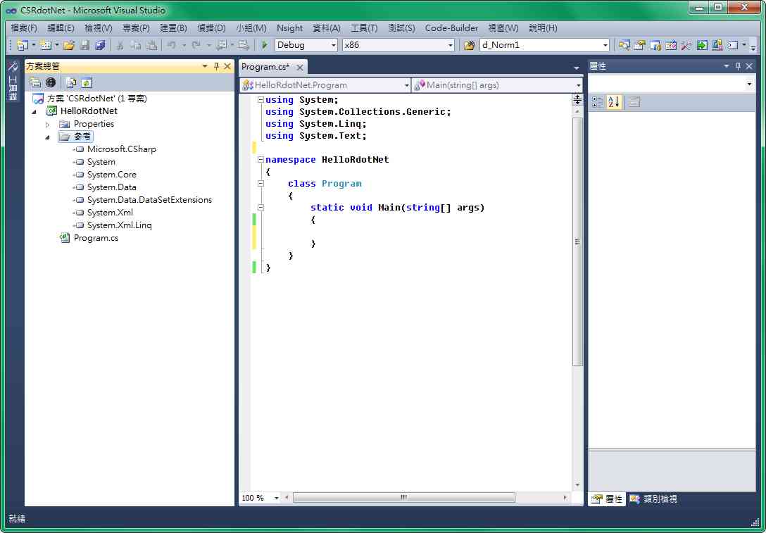This screenshot has height=533, width=766.
Task: Click the Show All Files icon in Solution Explorer
Action: tap(71, 82)
